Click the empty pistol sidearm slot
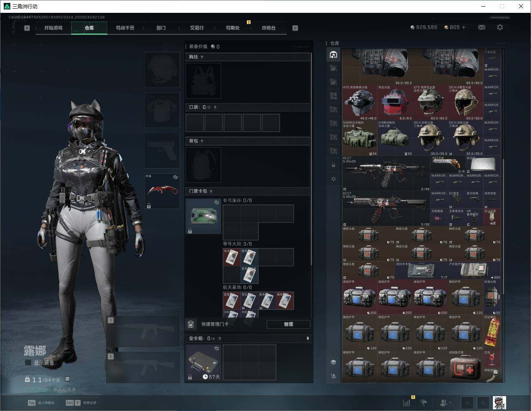The width and height of the screenshot is (531, 411). (x=162, y=150)
